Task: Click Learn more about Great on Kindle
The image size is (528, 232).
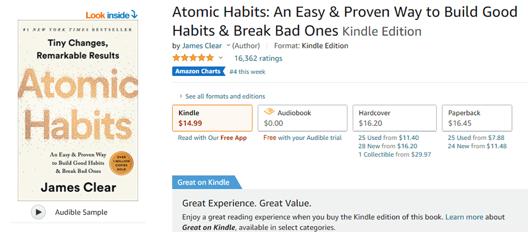Action: coord(465,217)
